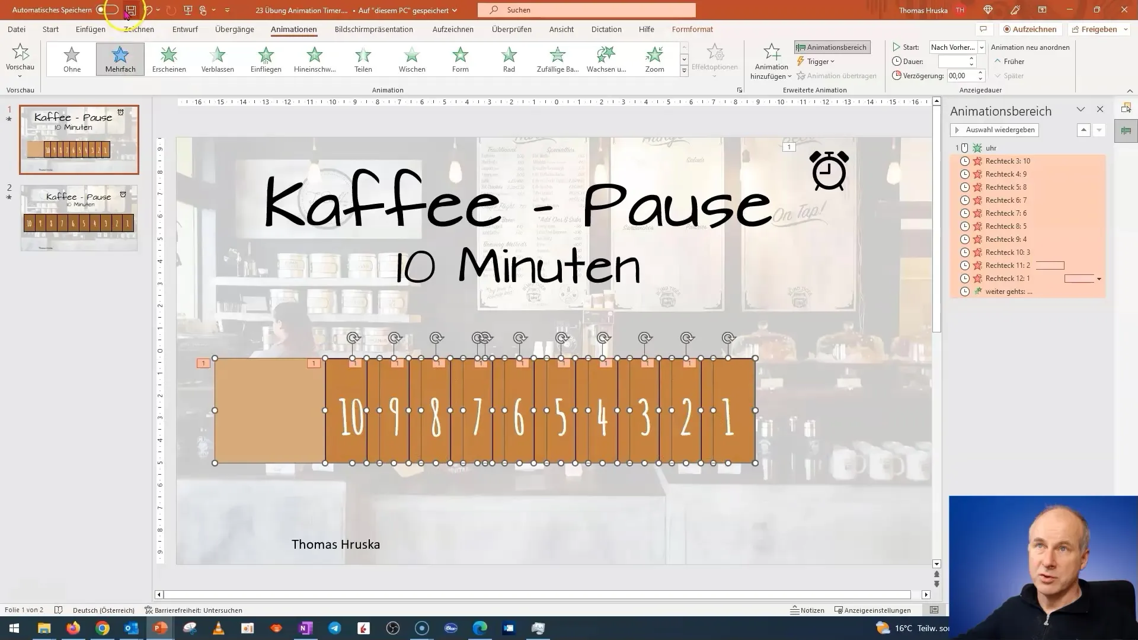Expand the animation gallery more button

(684, 71)
